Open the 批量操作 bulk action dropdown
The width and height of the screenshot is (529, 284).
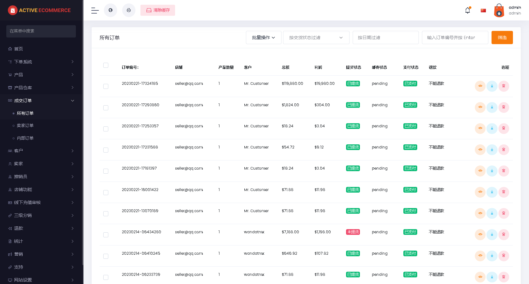coord(264,38)
